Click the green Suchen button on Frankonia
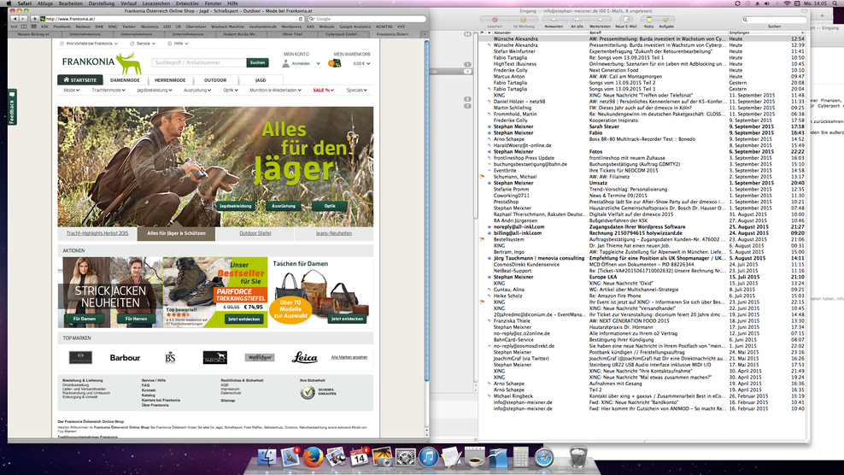Image resolution: width=844 pixels, height=475 pixels. click(257, 63)
